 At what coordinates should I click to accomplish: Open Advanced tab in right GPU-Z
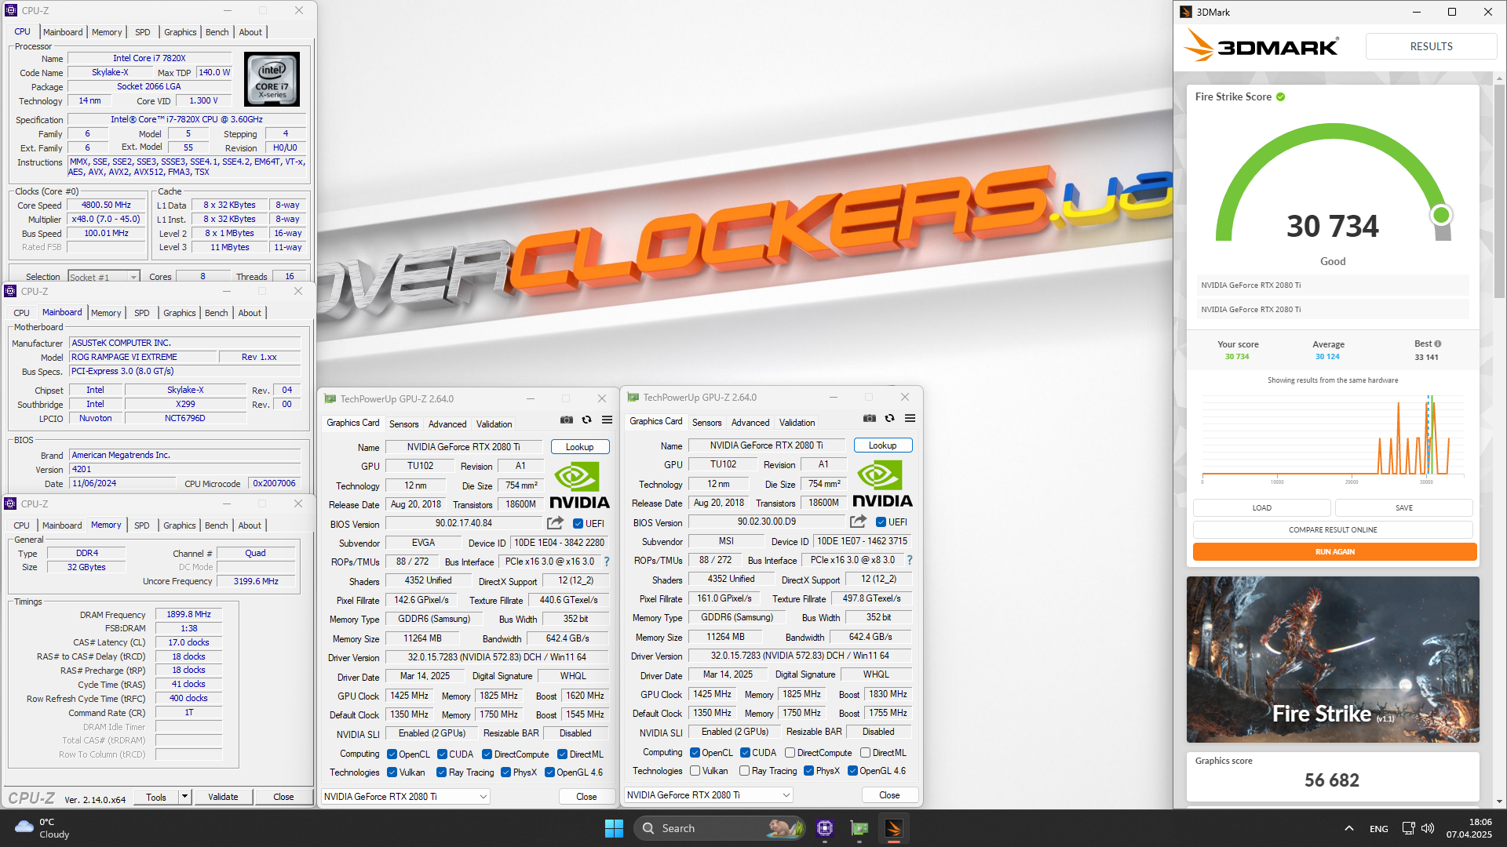click(x=750, y=423)
